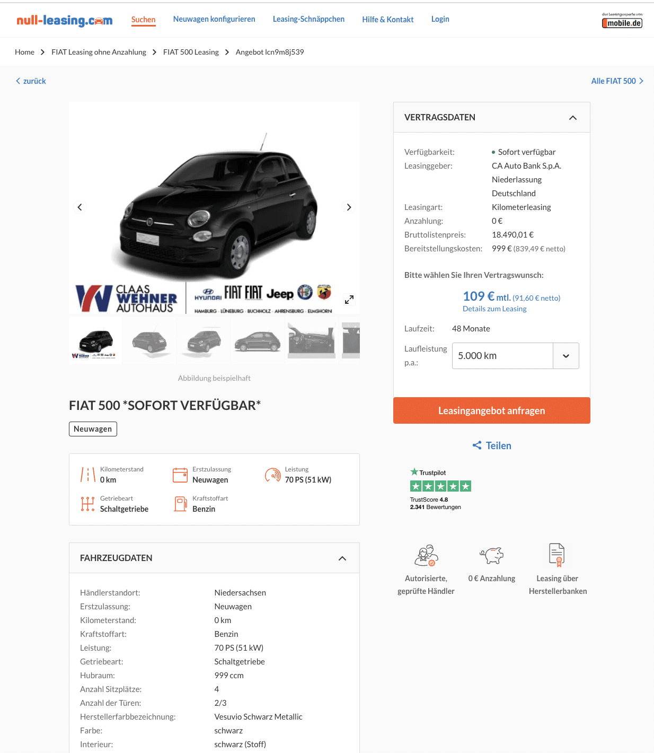Open the Laufleistung 5.000 km dropdown
The width and height of the screenshot is (654, 753).
click(x=515, y=356)
